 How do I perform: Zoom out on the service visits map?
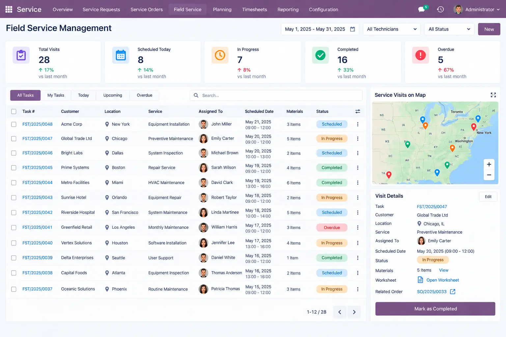[x=489, y=175]
